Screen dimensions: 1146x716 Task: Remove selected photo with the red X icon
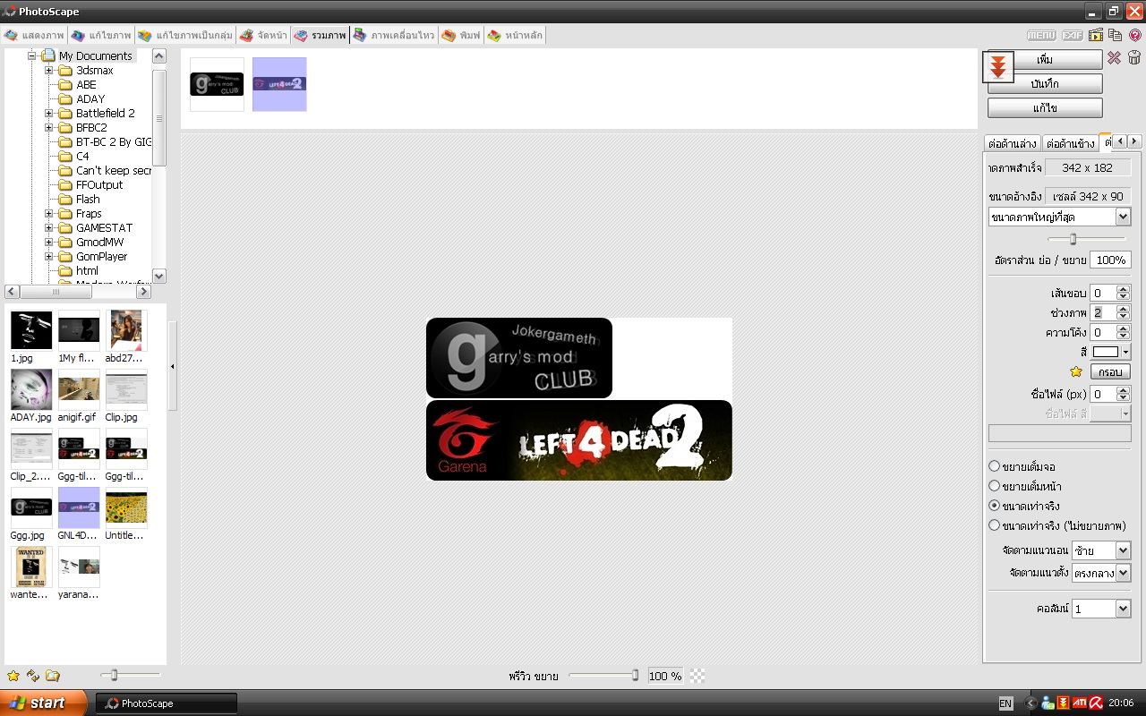point(1114,58)
